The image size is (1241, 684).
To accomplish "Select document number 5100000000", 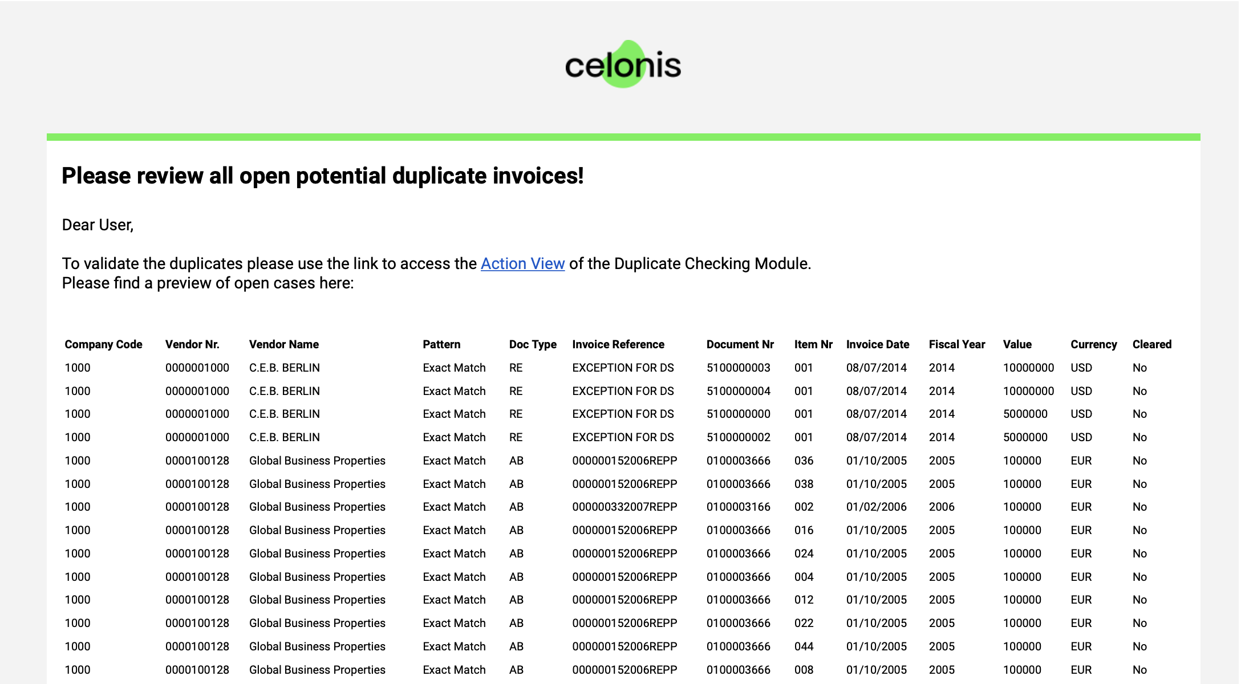I will 739,414.
